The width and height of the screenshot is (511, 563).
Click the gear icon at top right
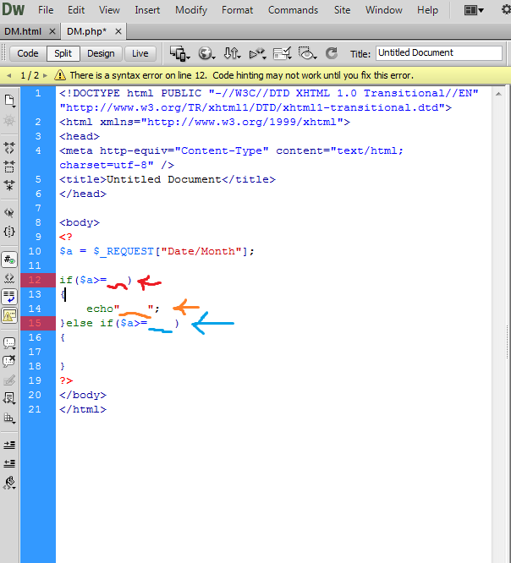pos(506,9)
